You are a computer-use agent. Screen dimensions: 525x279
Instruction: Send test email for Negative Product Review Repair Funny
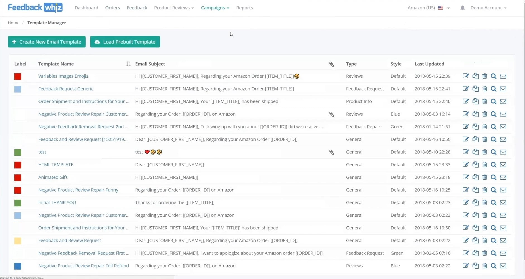click(x=503, y=190)
